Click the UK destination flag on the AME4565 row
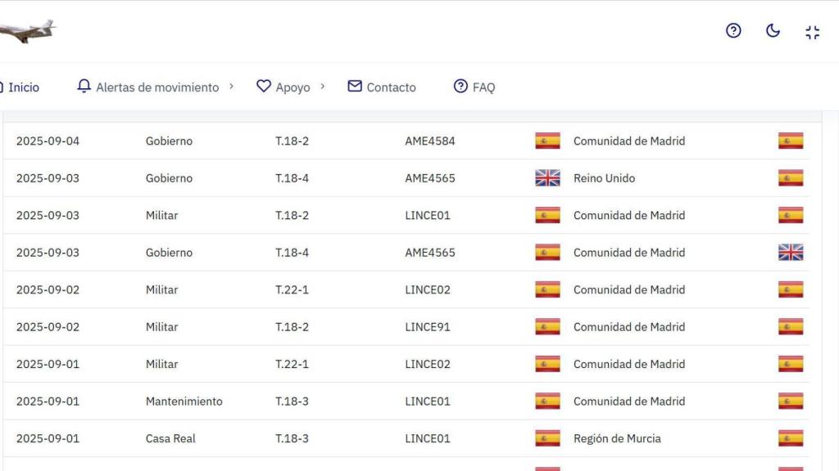Screen dimensions: 839x471 pyautogui.click(x=791, y=252)
